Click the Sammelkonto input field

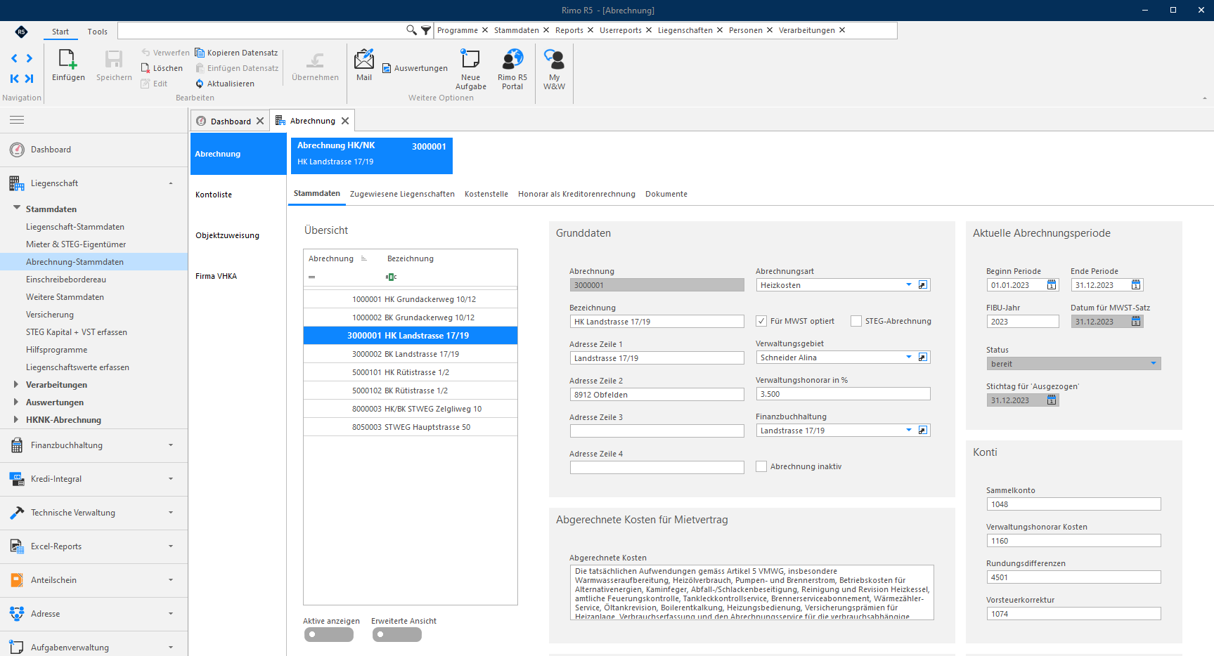[1073, 504]
